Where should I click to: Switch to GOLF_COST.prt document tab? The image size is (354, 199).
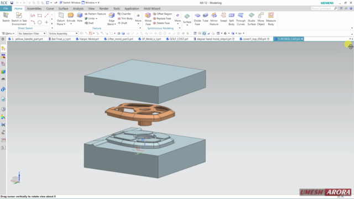pos(177,39)
